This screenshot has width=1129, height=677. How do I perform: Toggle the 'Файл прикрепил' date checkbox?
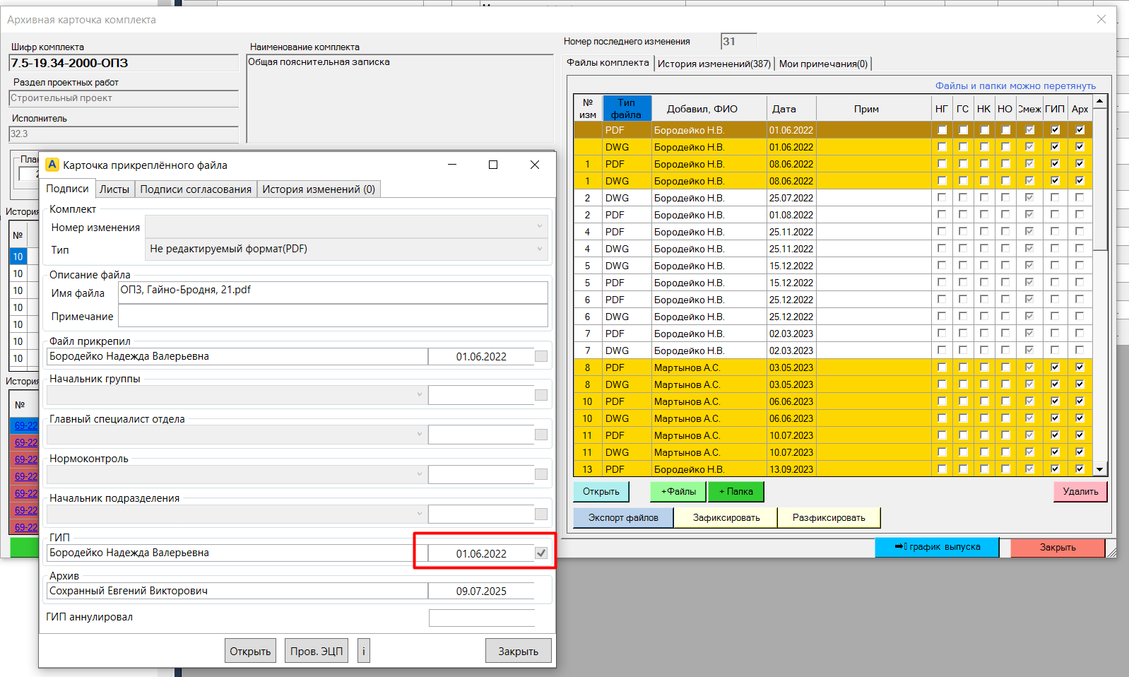(541, 356)
